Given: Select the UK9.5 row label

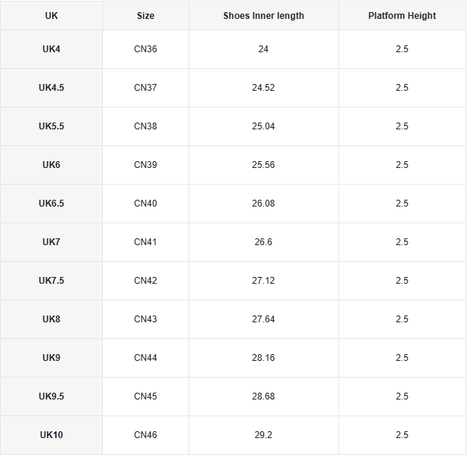Looking at the screenshot, I should click(x=51, y=396).
